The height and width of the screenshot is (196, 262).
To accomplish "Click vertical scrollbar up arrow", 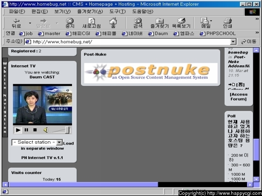I will [x=256, y=50].
